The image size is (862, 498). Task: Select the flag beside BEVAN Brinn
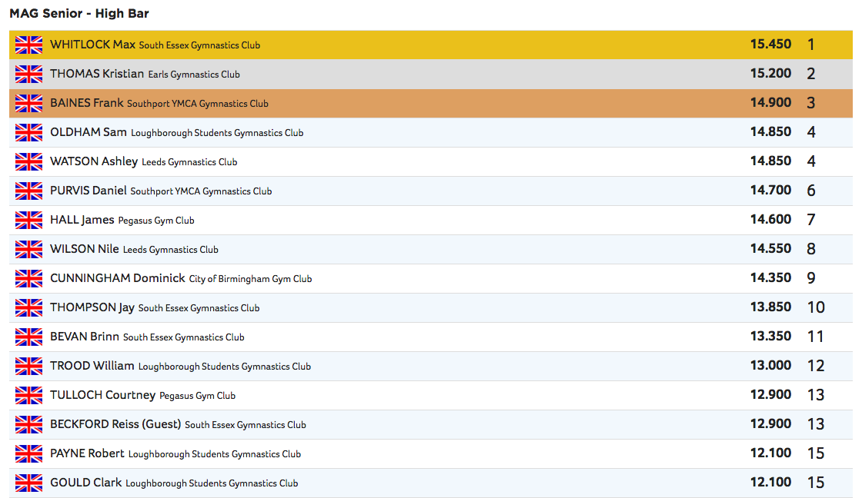coord(28,337)
